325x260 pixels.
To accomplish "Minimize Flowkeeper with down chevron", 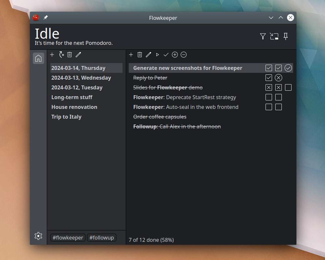I will click(271, 18).
